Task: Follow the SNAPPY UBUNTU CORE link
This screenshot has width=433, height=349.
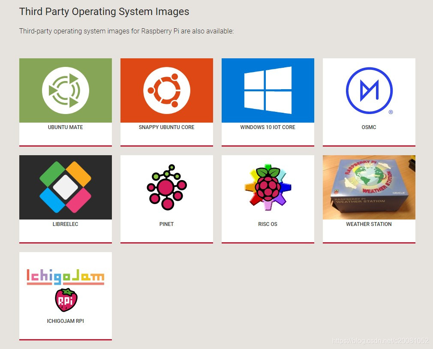Action: 166,127
